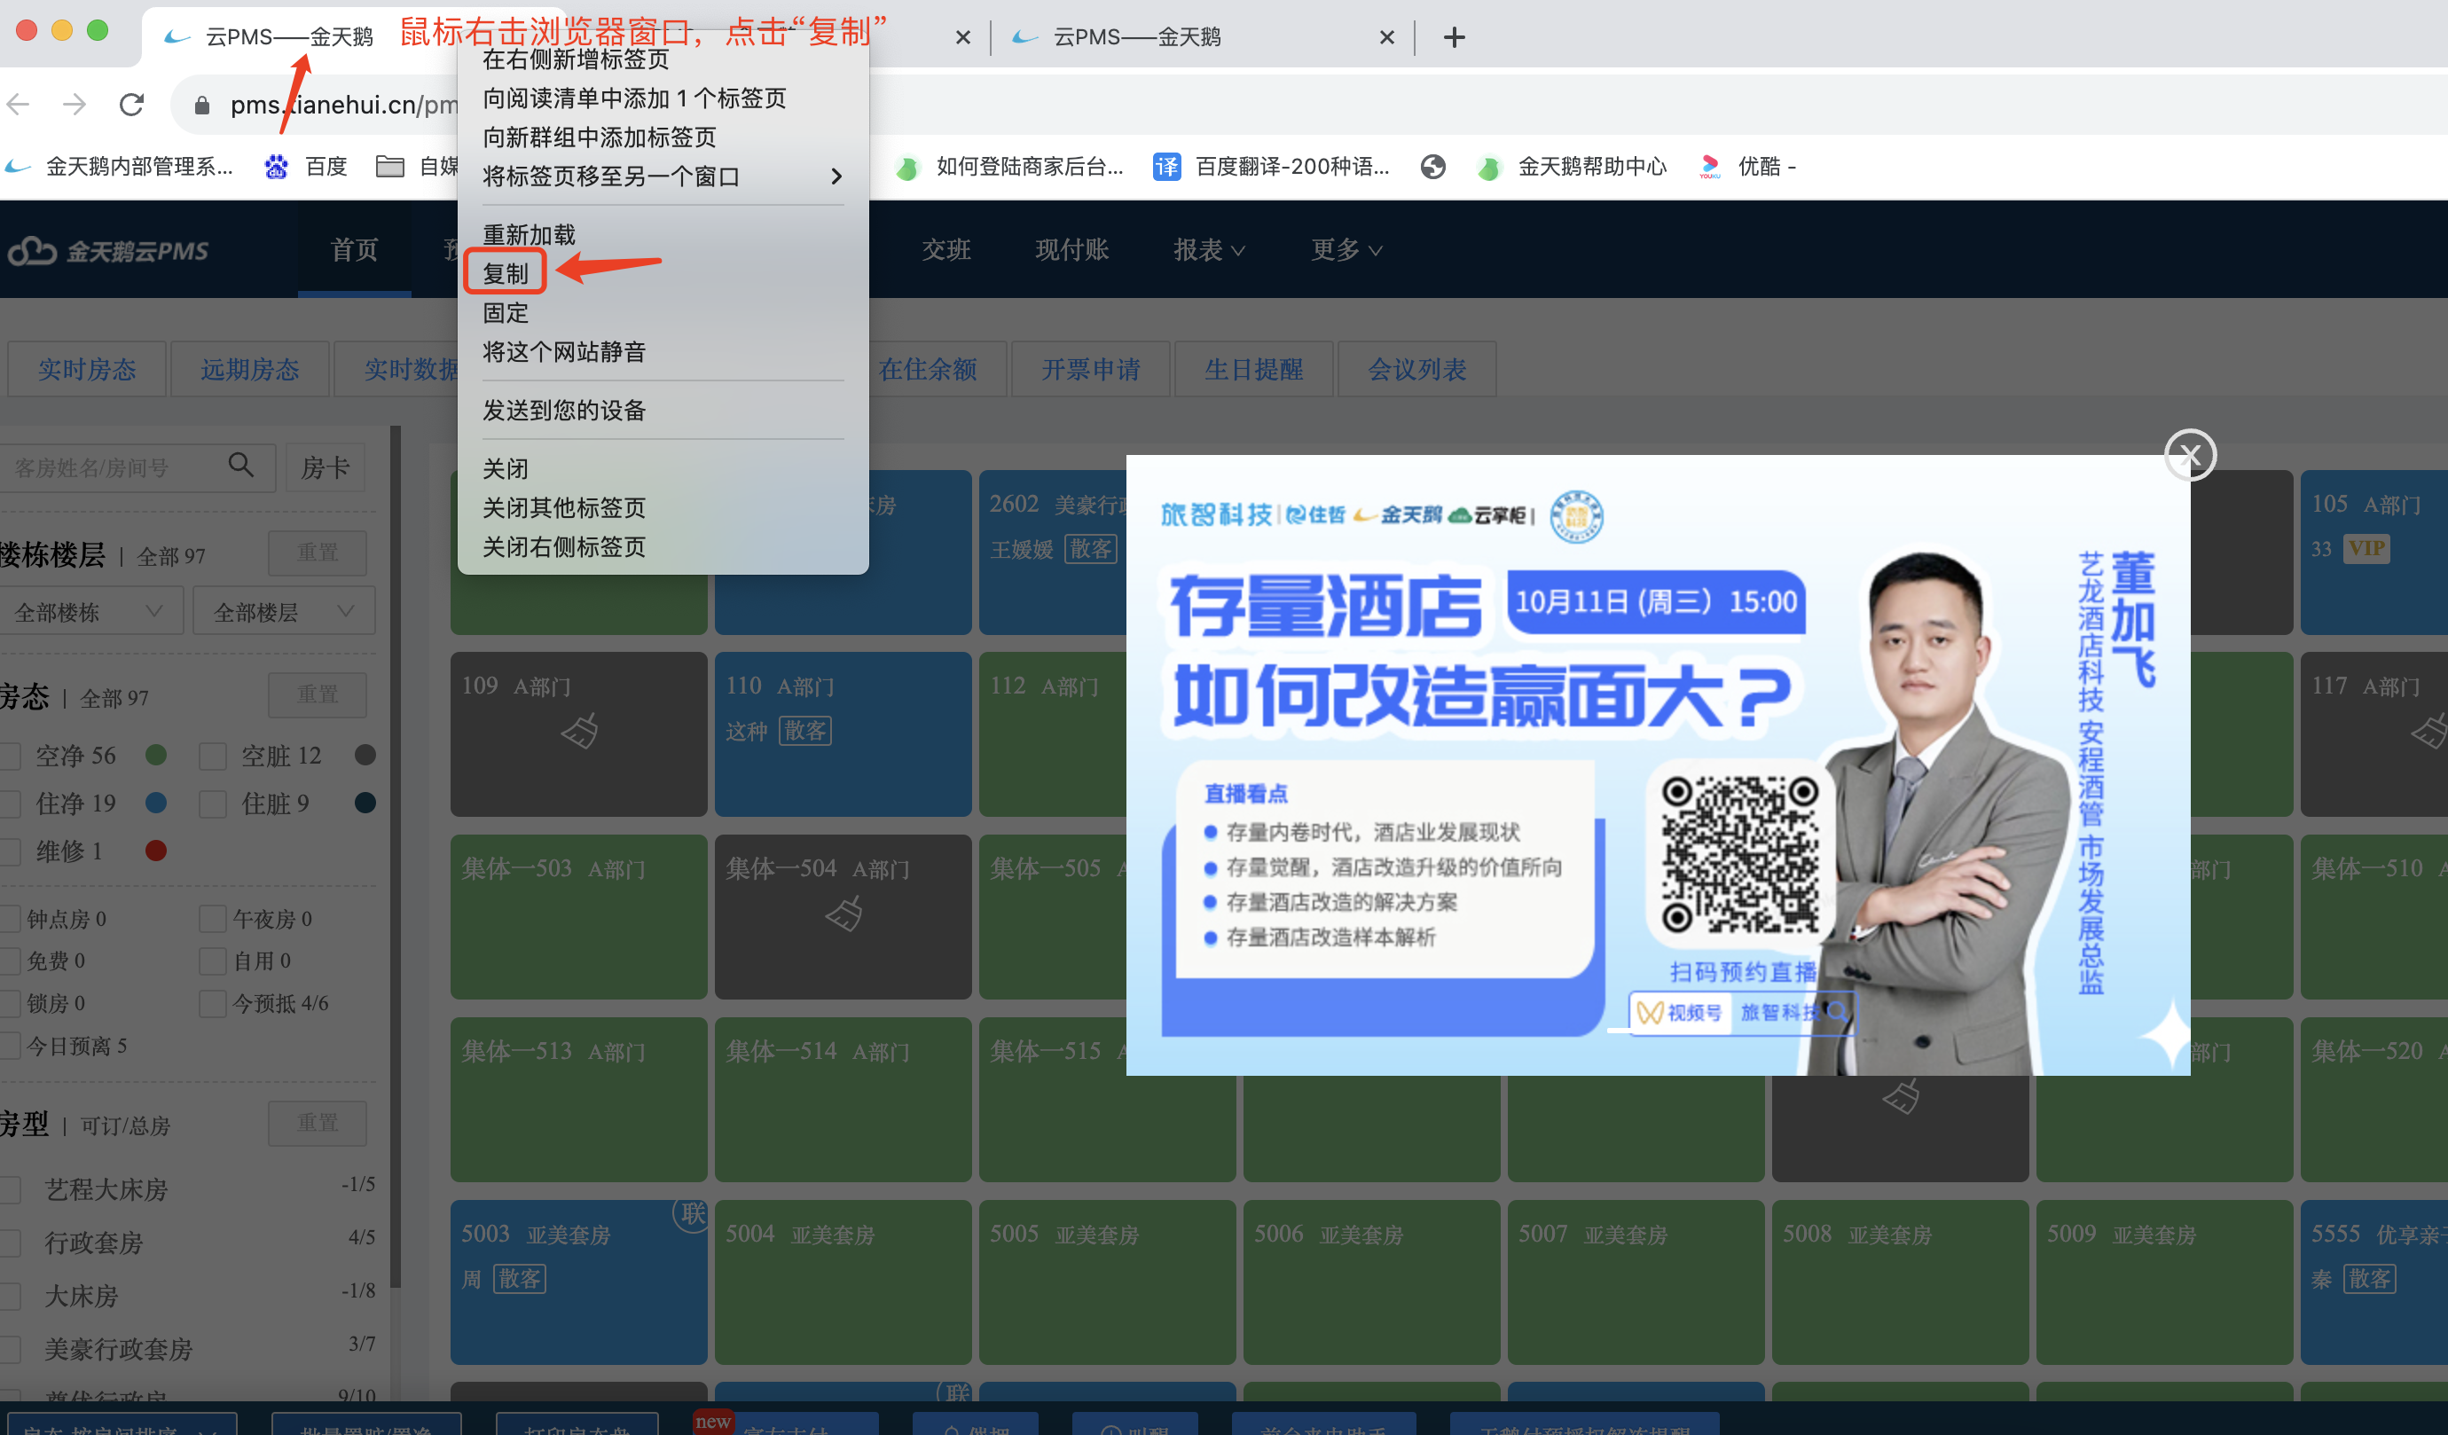Open the 如何登陆商家后台 bookmark
2448x1435 pixels.
click(x=1009, y=166)
